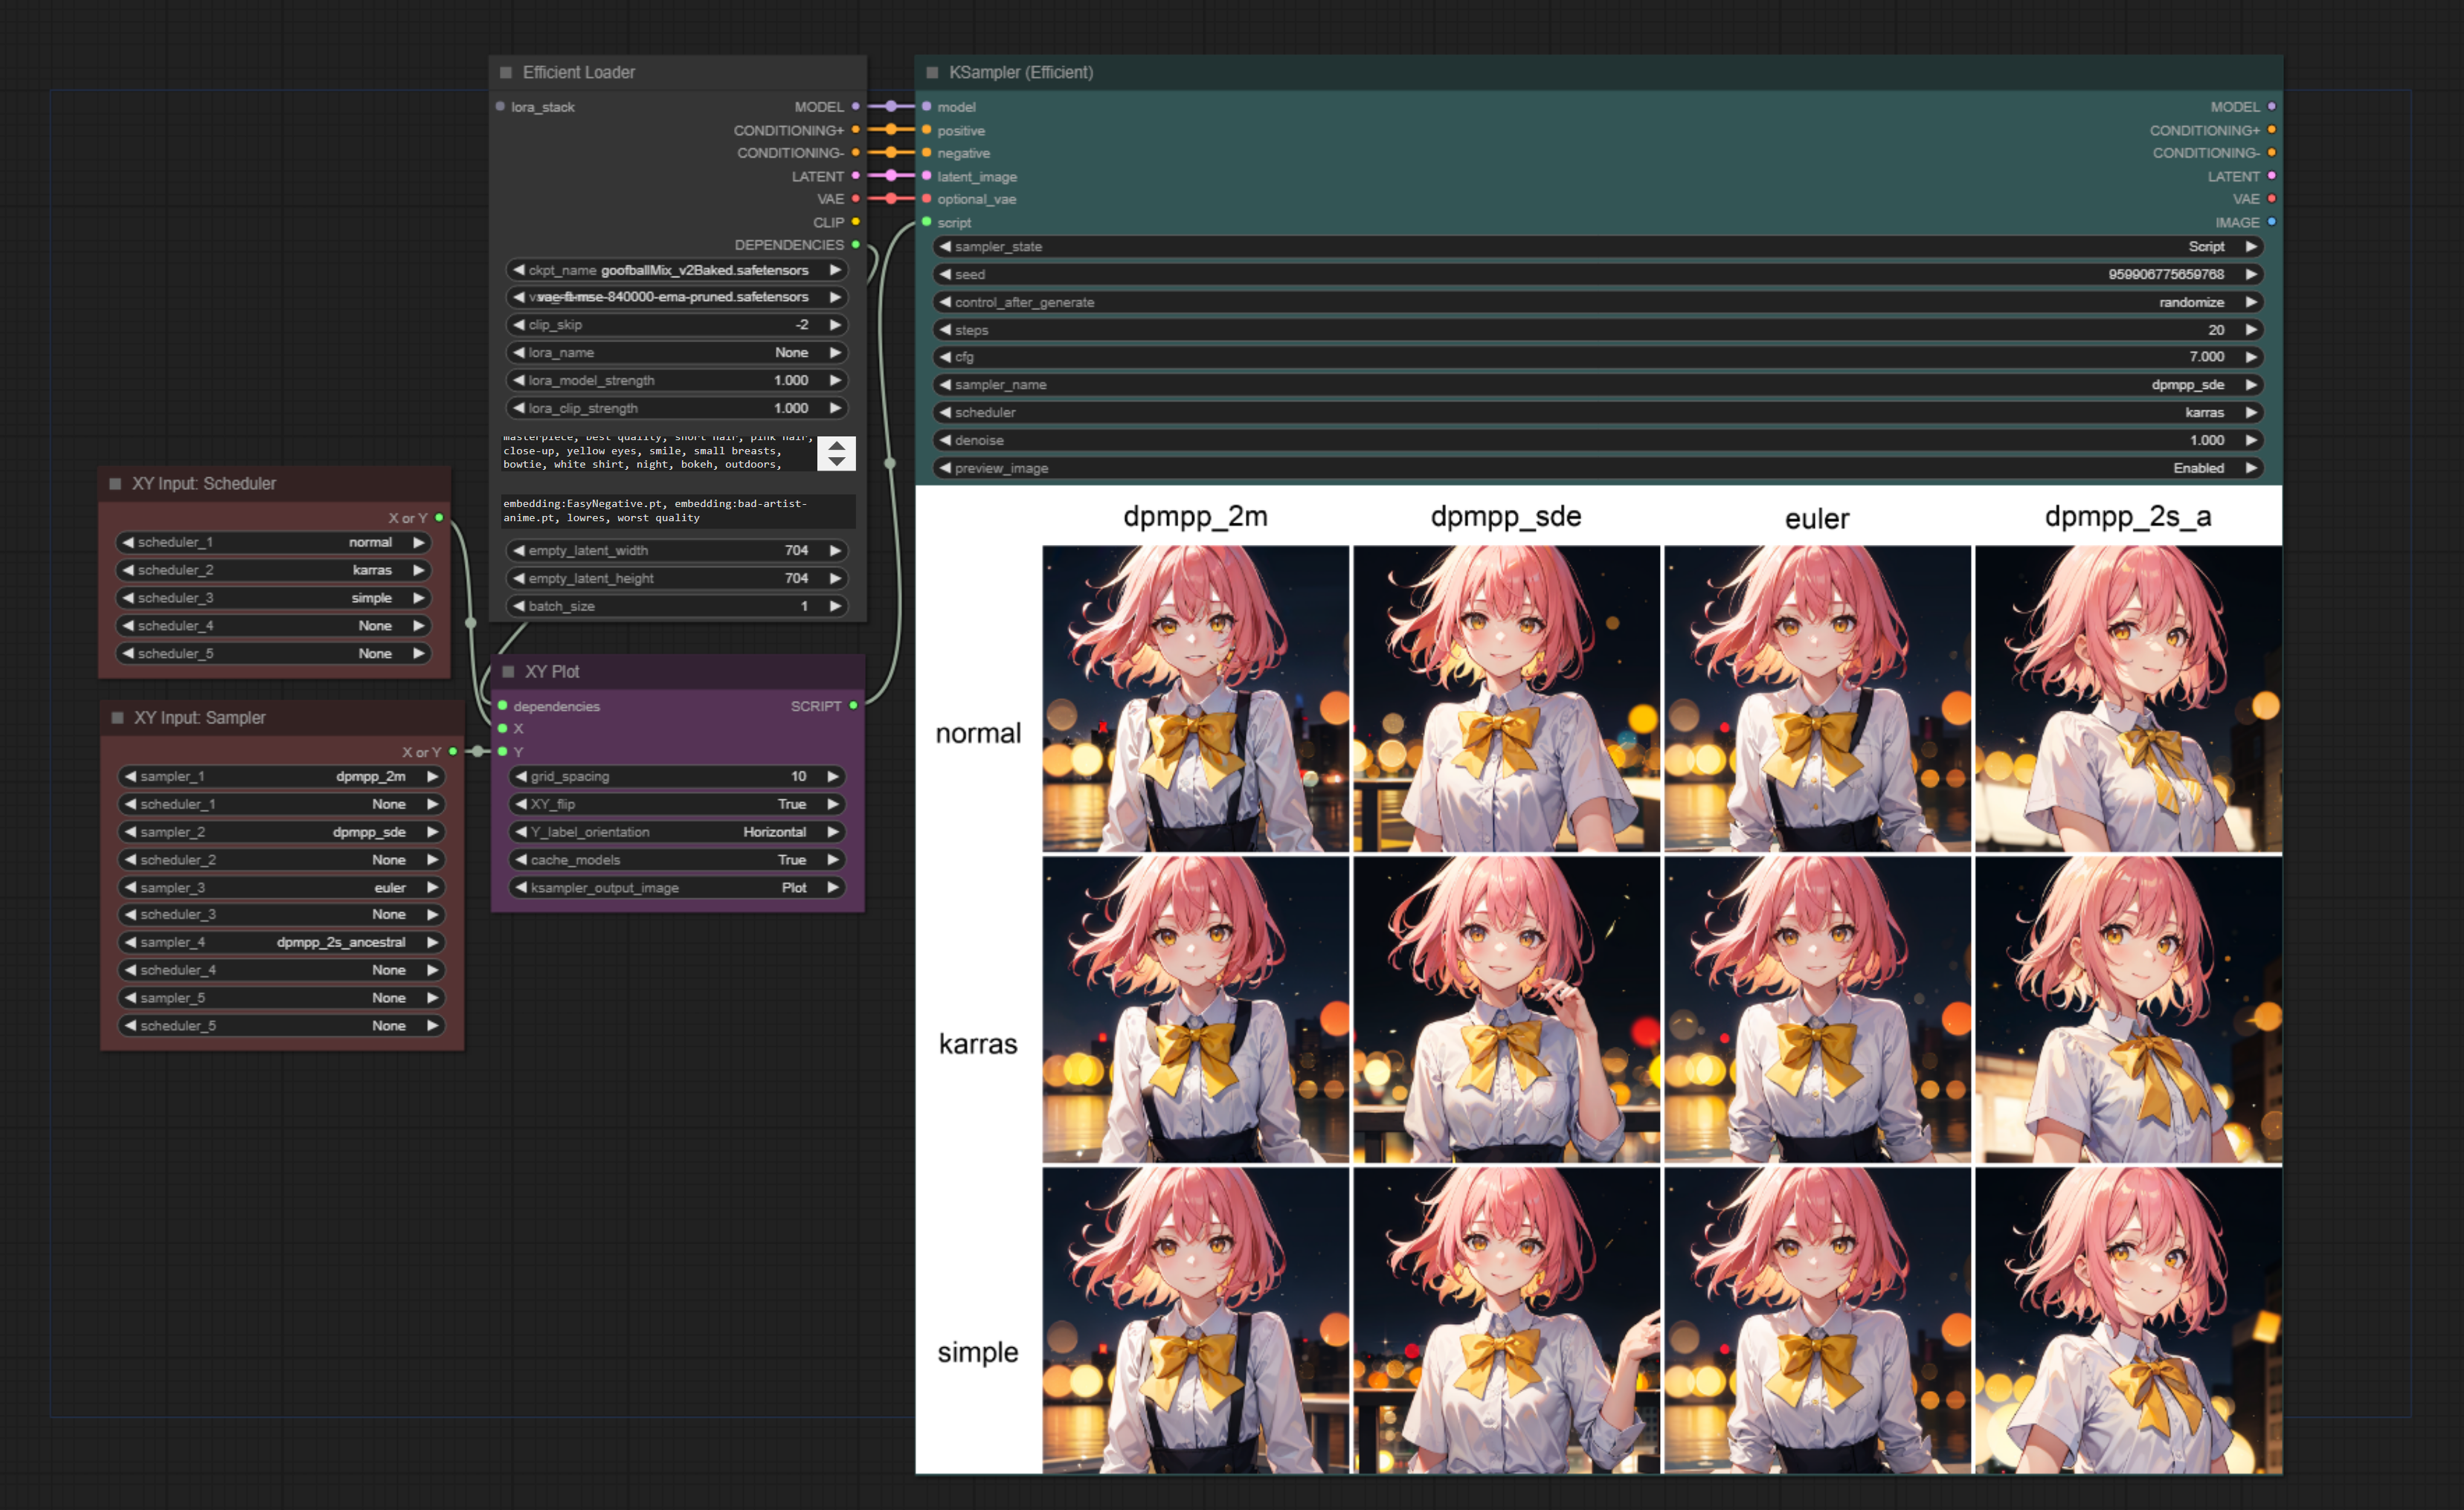Decrease clip_skip with left arrow

518,325
